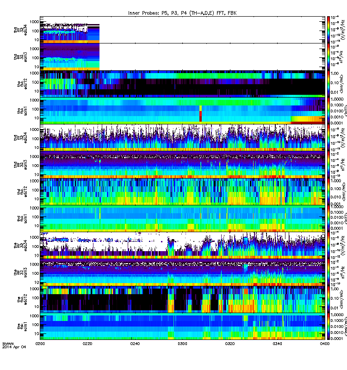Click the color bar of tha fff scm3 panel
This screenshot has width=347, height=370.
pyautogui.click(x=328, y=56)
